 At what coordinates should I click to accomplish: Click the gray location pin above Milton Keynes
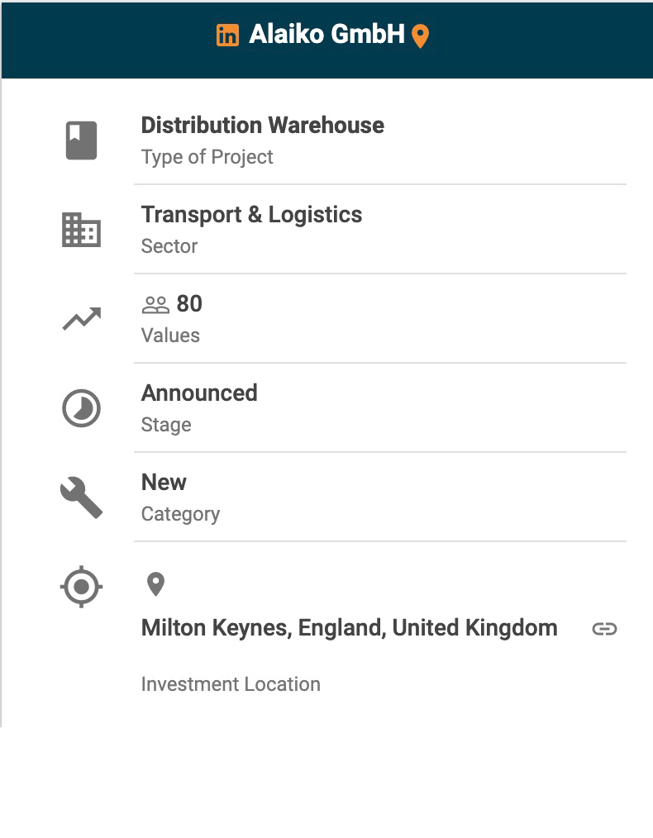pos(155,584)
